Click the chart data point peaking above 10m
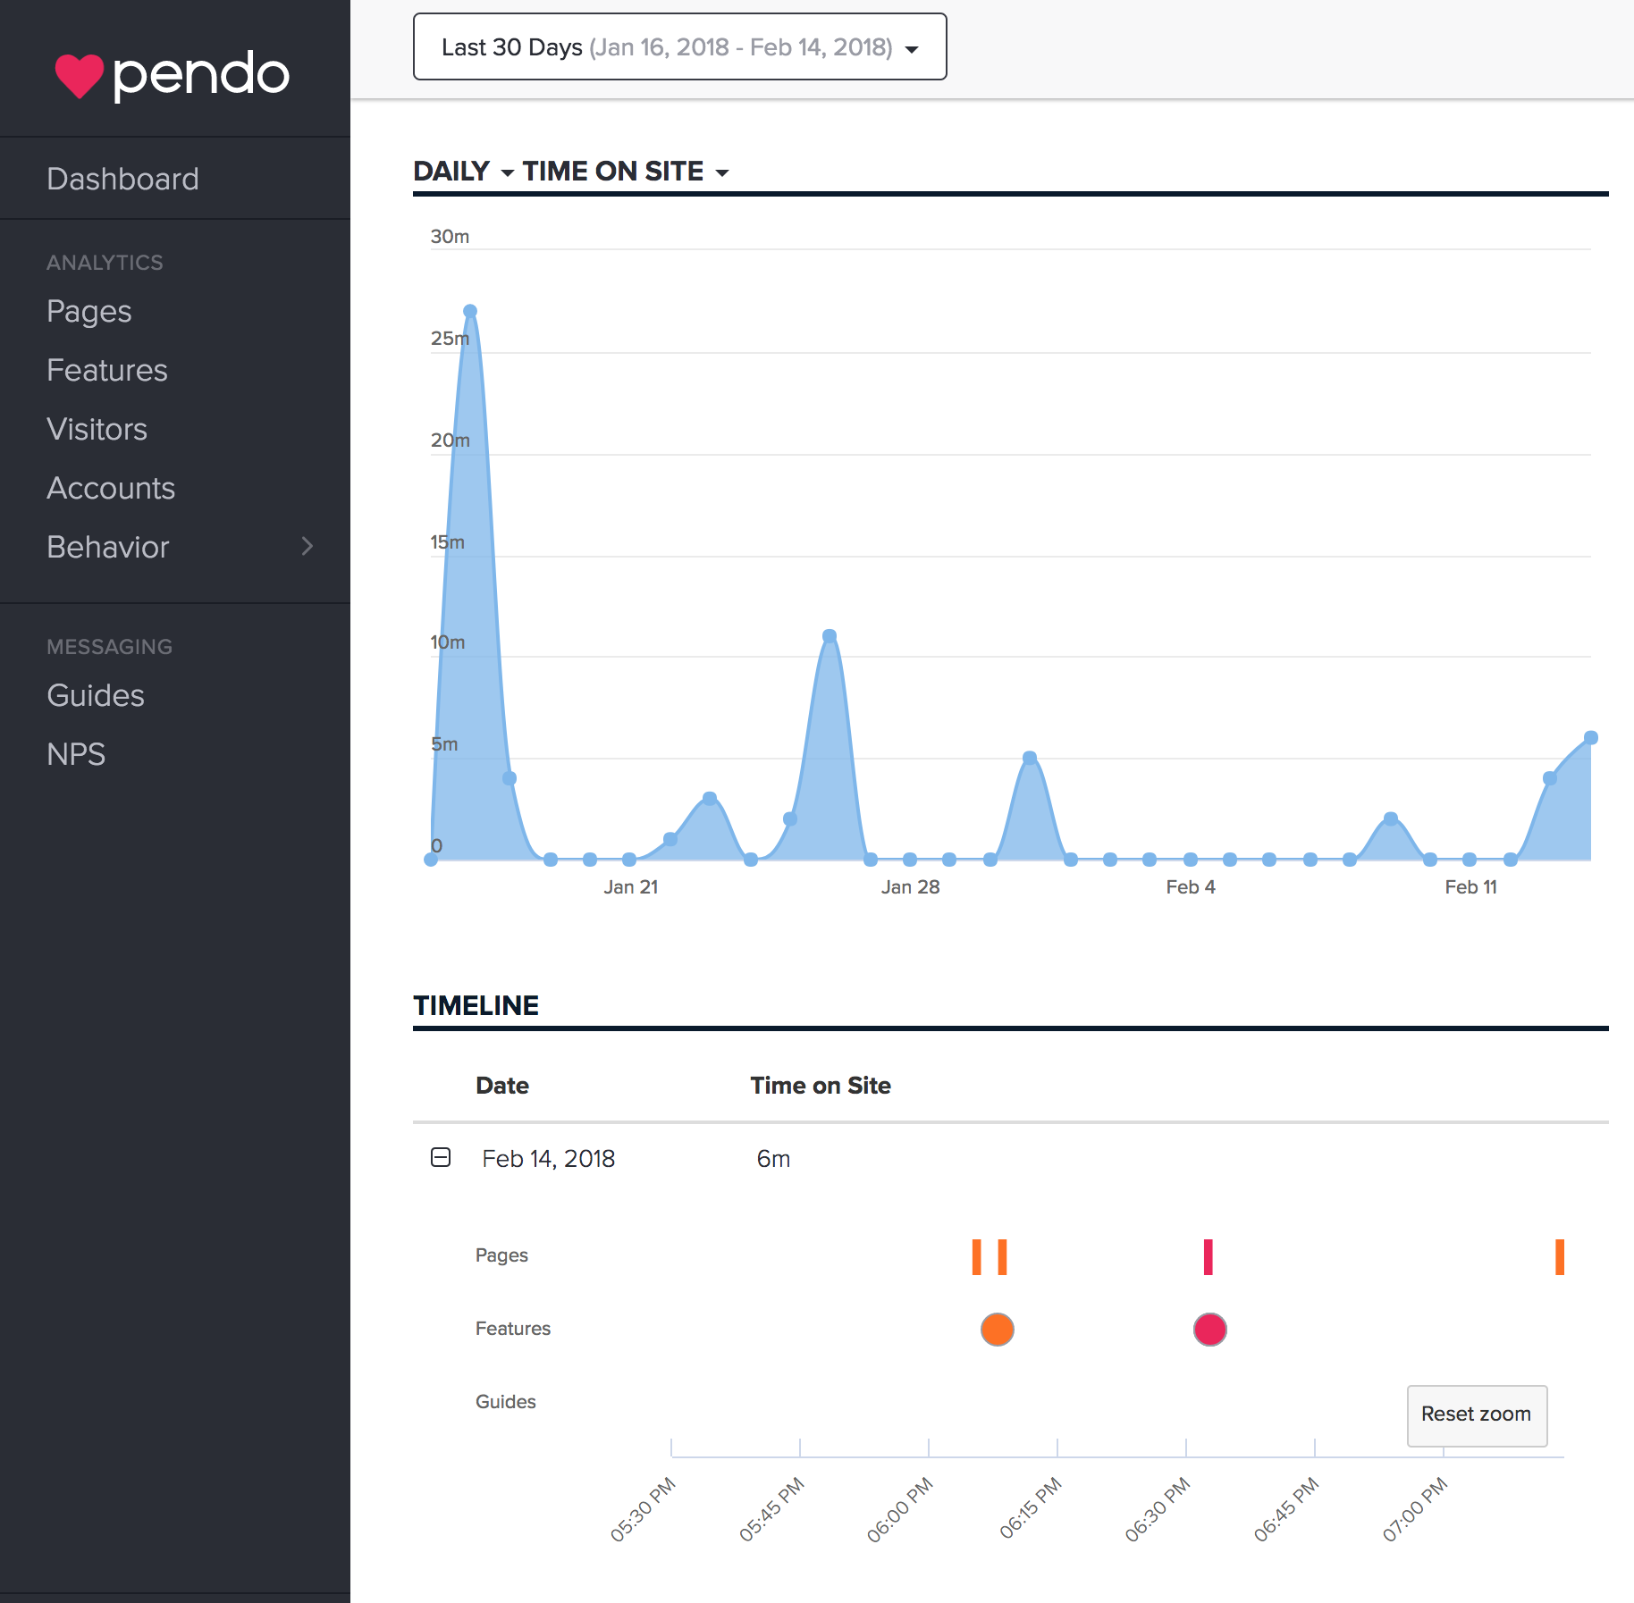 click(x=830, y=636)
